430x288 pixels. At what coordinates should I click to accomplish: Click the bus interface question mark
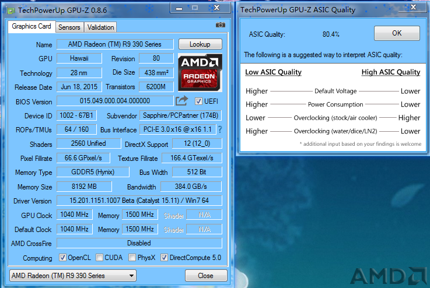click(x=220, y=129)
